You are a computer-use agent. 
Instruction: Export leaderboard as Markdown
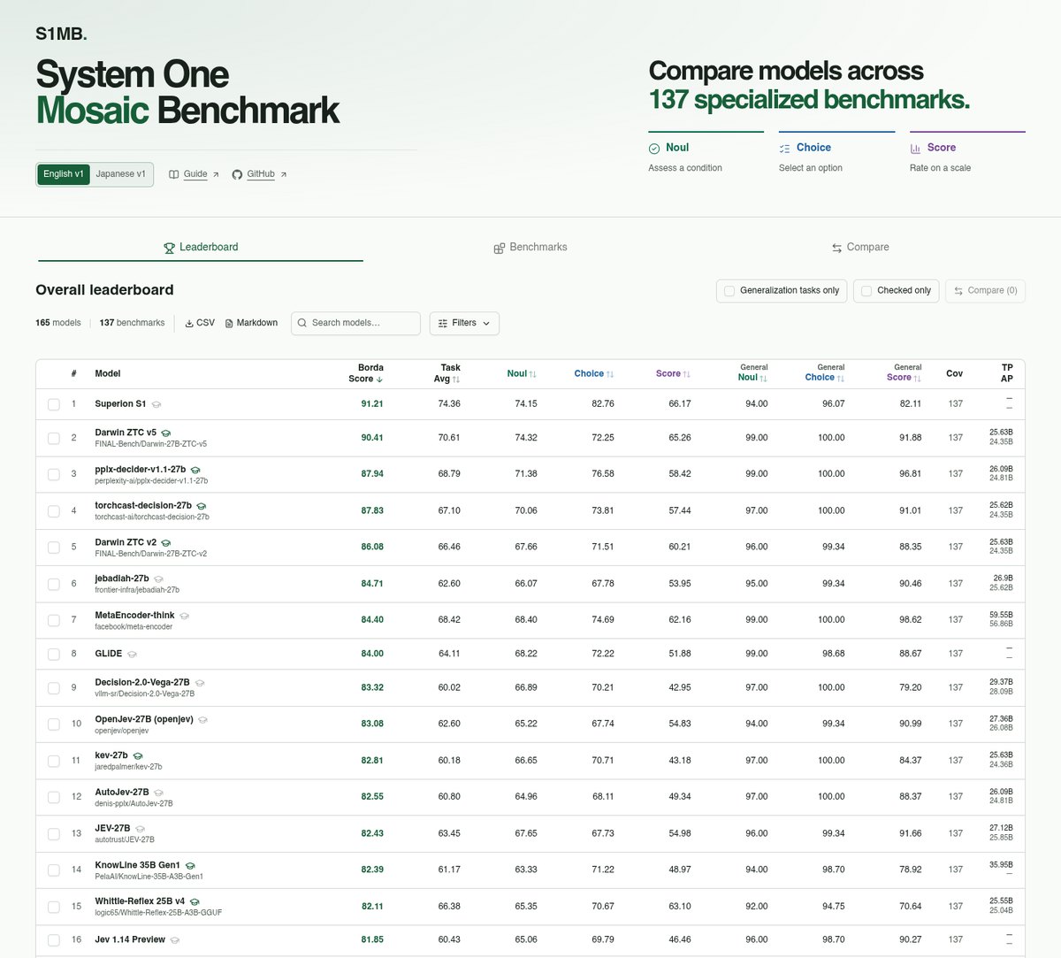(251, 323)
